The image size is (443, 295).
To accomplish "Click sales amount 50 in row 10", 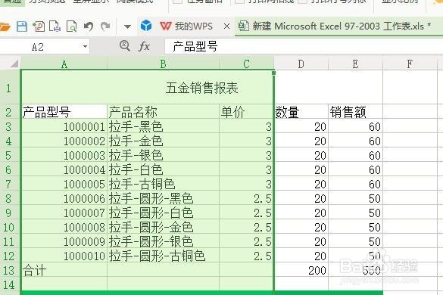I will click(355, 227).
